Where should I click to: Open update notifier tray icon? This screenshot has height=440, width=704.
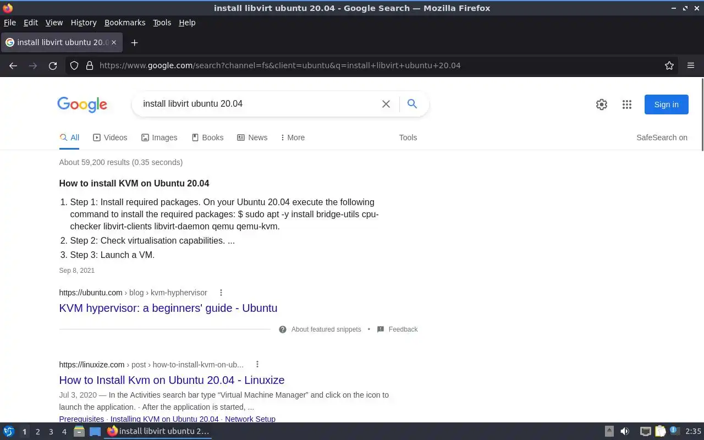click(x=675, y=431)
